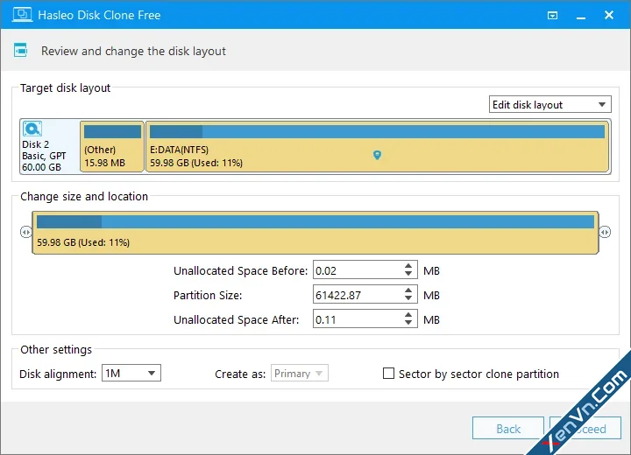Screen dimensions: 631x455
Task: Click the disk layout header icon
Action: [x=20, y=50]
